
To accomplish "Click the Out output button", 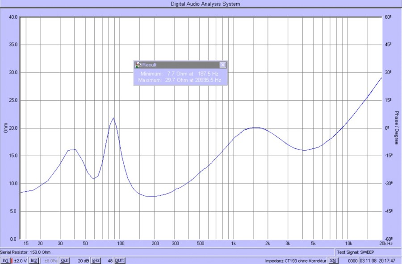I will point(65,260).
